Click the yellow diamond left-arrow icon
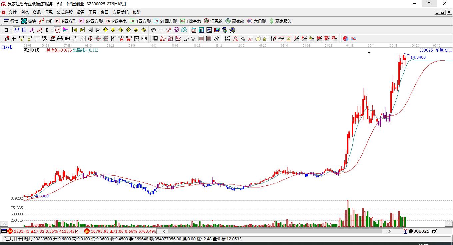 pyautogui.click(x=106, y=30)
